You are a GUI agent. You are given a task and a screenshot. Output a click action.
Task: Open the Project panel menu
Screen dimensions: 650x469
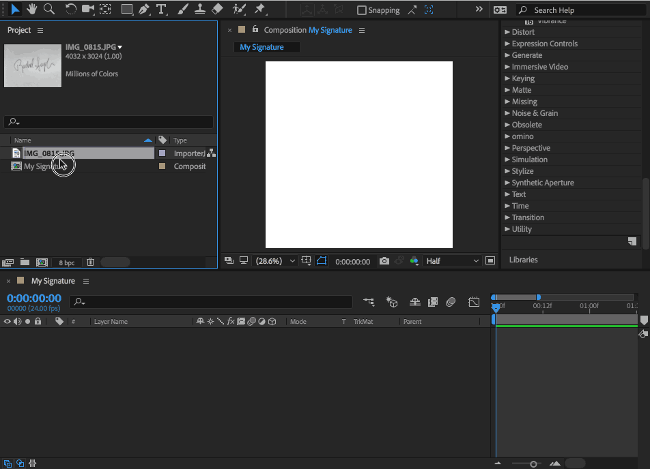click(40, 30)
